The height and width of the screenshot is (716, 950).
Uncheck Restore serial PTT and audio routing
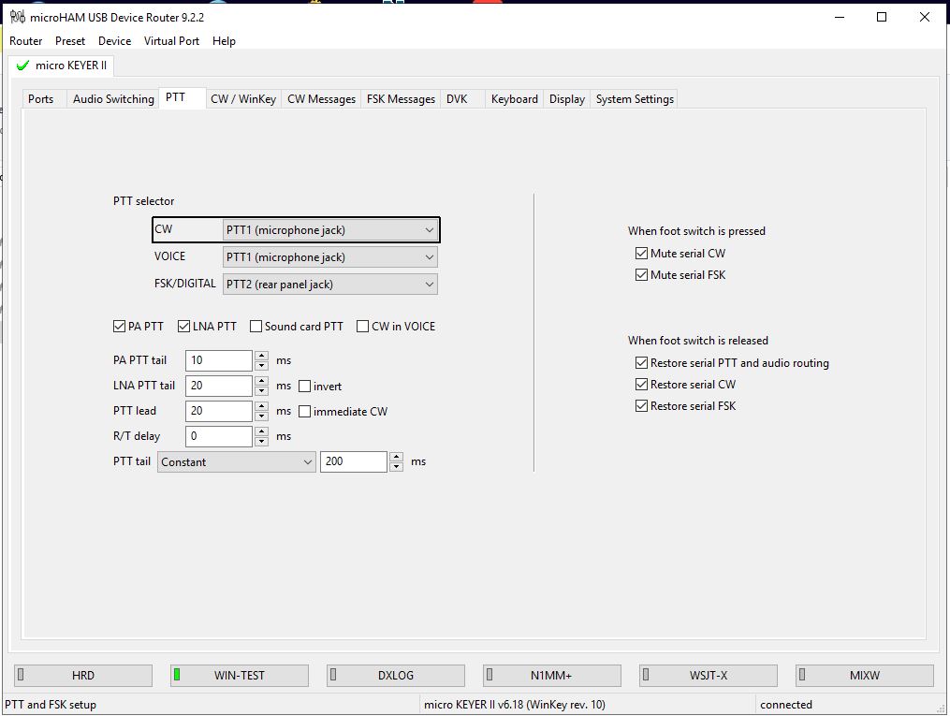pos(642,363)
